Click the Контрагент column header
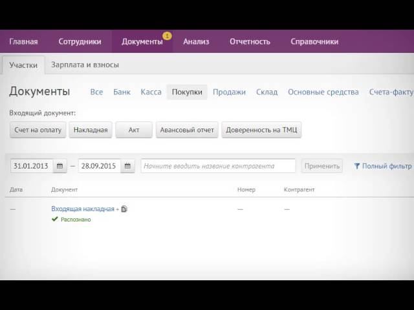Viewport: 414px width, 310px height. (x=299, y=189)
